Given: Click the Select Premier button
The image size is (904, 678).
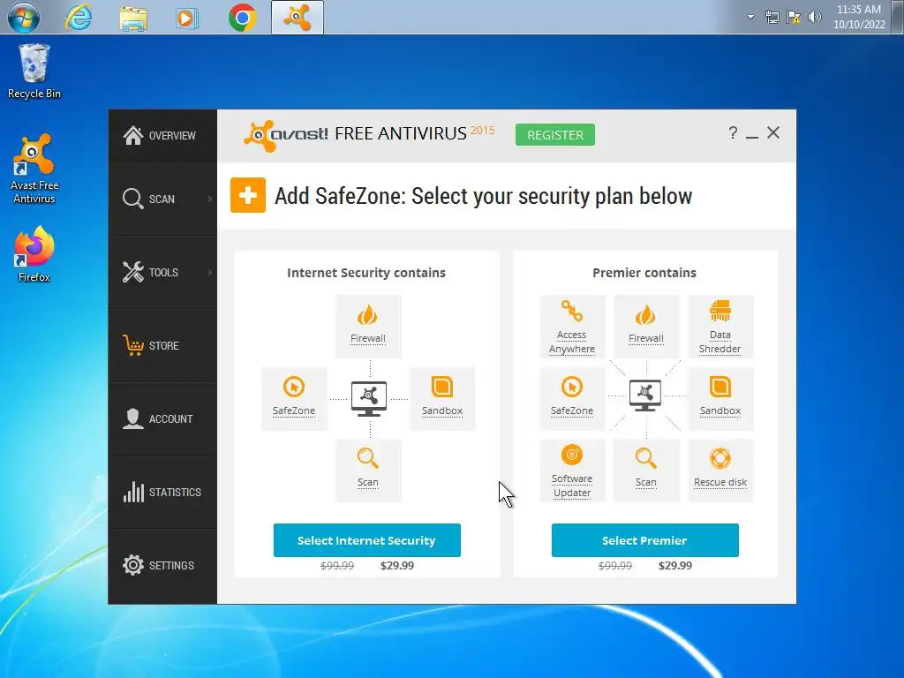Looking at the screenshot, I should 644,540.
